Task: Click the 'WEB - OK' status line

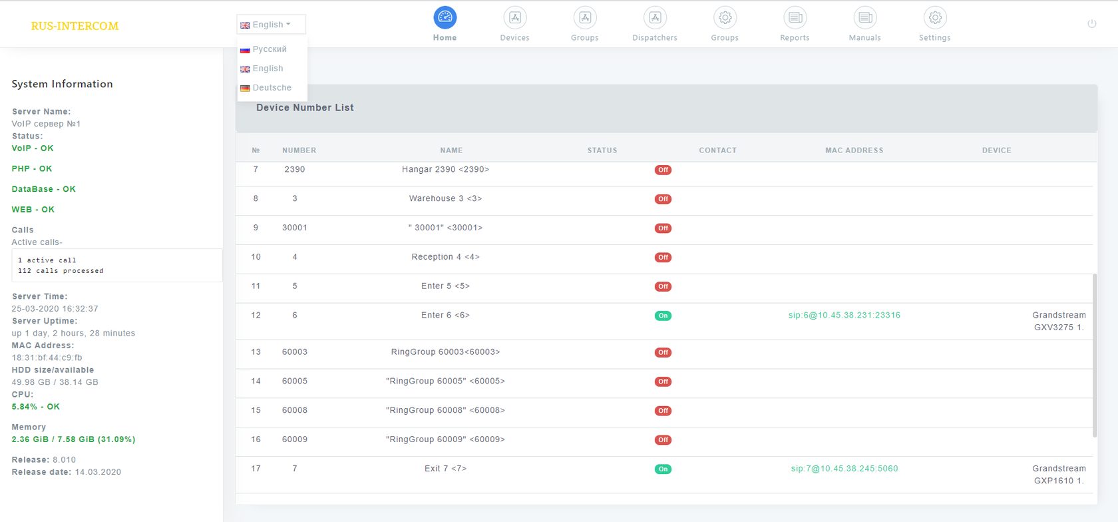Action: click(33, 210)
